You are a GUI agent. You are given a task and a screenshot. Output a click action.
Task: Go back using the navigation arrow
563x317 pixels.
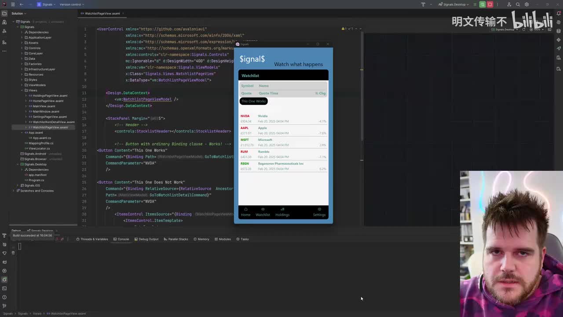click(21, 4)
